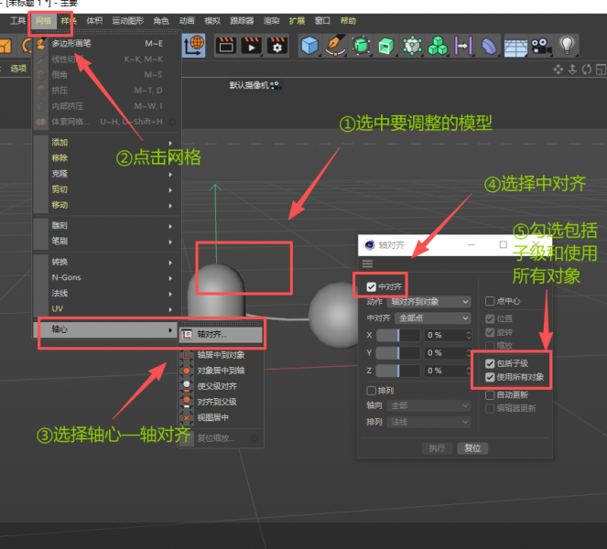
Task: Click the X axis percentage slider
Action: (397, 335)
